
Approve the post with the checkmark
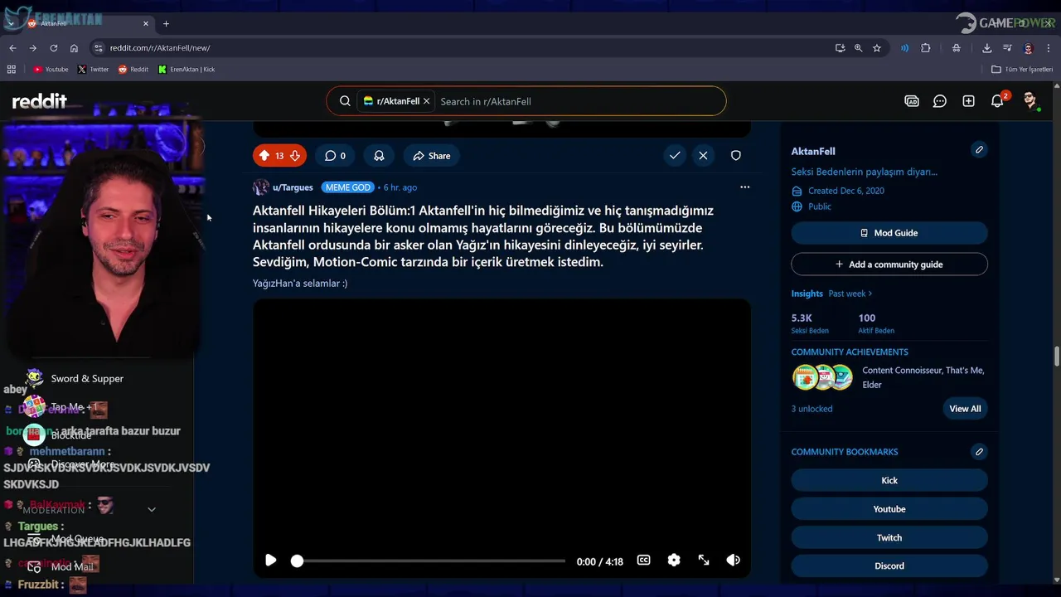click(675, 155)
